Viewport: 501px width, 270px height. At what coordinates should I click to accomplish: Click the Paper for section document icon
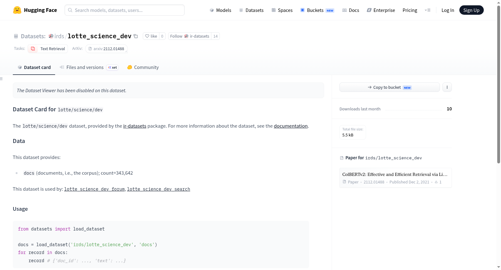coord(342,158)
